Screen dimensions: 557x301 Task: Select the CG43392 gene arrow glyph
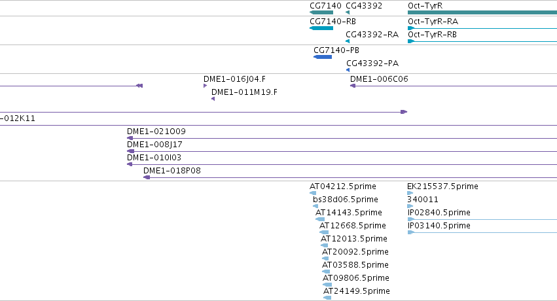point(348,12)
